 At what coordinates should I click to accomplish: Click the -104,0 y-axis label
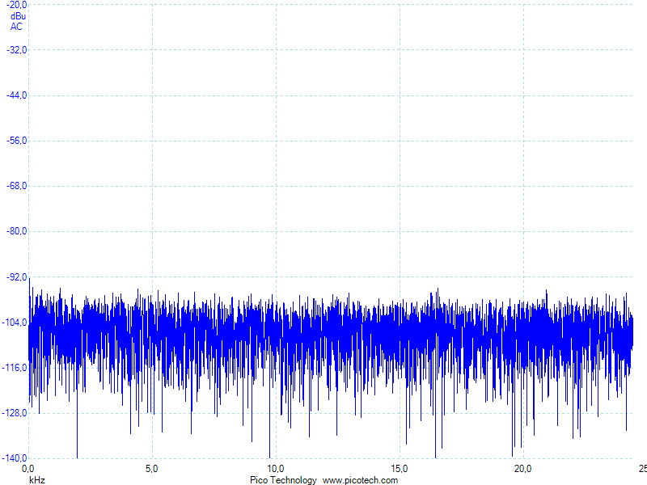click(x=15, y=323)
